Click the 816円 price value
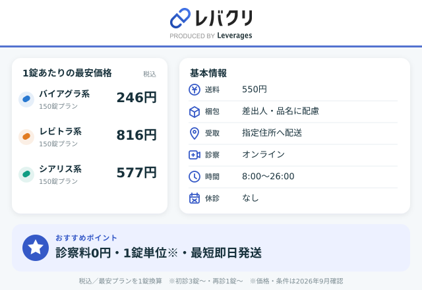This screenshot has height=290, width=422. 136,135
